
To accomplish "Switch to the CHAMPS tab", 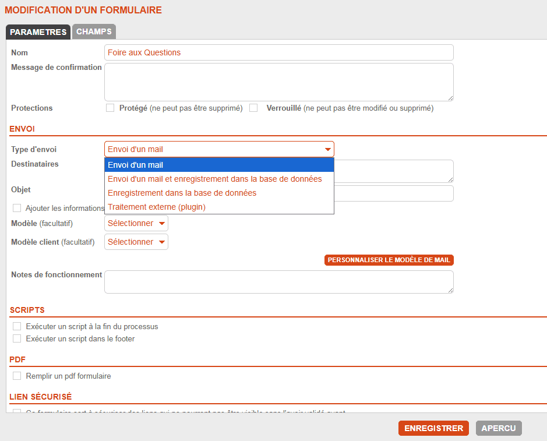I will pyautogui.click(x=94, y=31).
